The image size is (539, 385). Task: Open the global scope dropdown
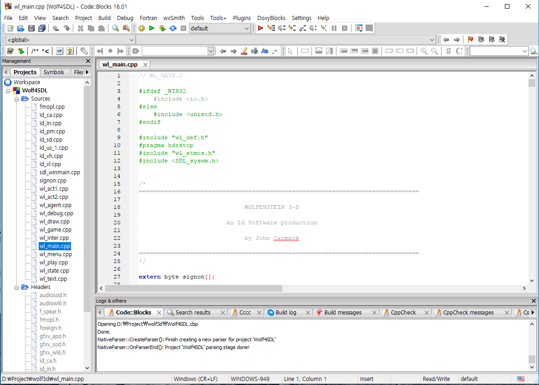click(x=70, y=40)
